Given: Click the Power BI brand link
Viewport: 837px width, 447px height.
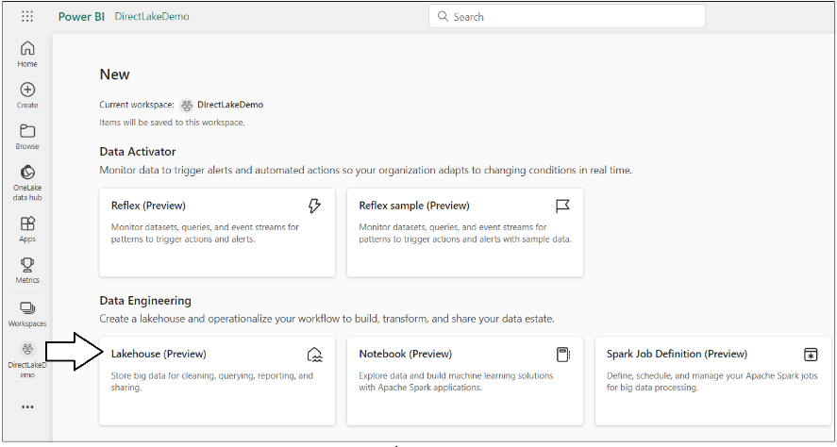Looking at the screenshot, I should (81, 17).
